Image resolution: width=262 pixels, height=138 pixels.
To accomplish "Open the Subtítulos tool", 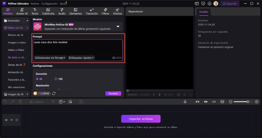I will pos(48,11).
